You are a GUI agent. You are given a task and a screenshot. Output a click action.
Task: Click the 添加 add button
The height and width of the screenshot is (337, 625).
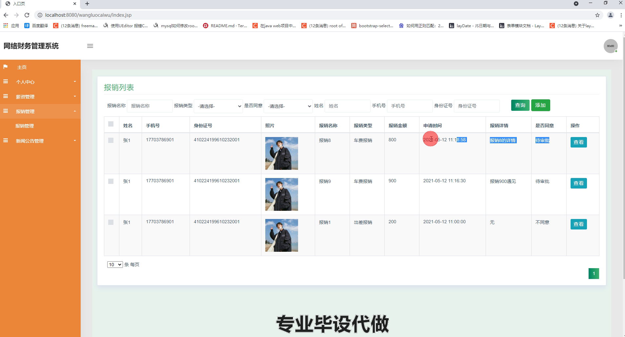(x=540, y=105)
